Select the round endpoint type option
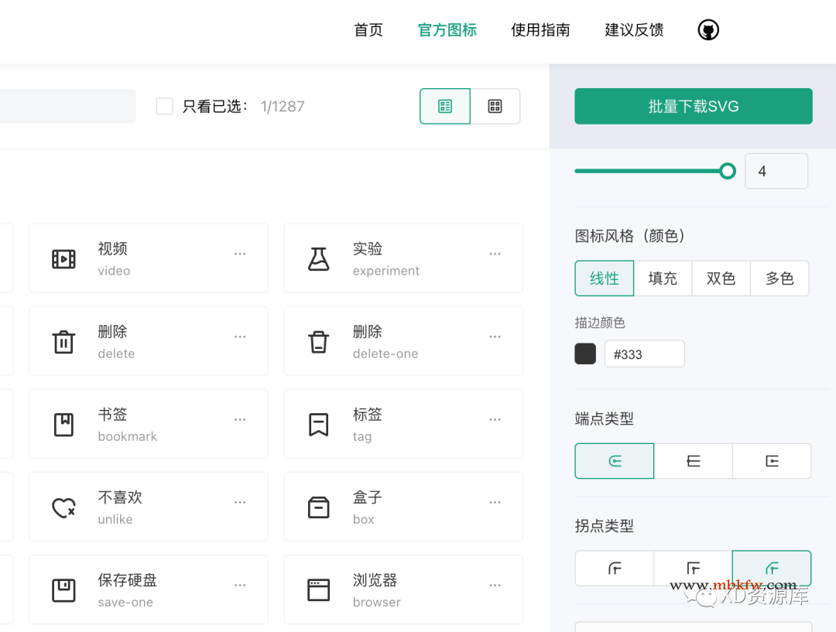Viewport: 836px width, 632px height. [x=615, y=461]
